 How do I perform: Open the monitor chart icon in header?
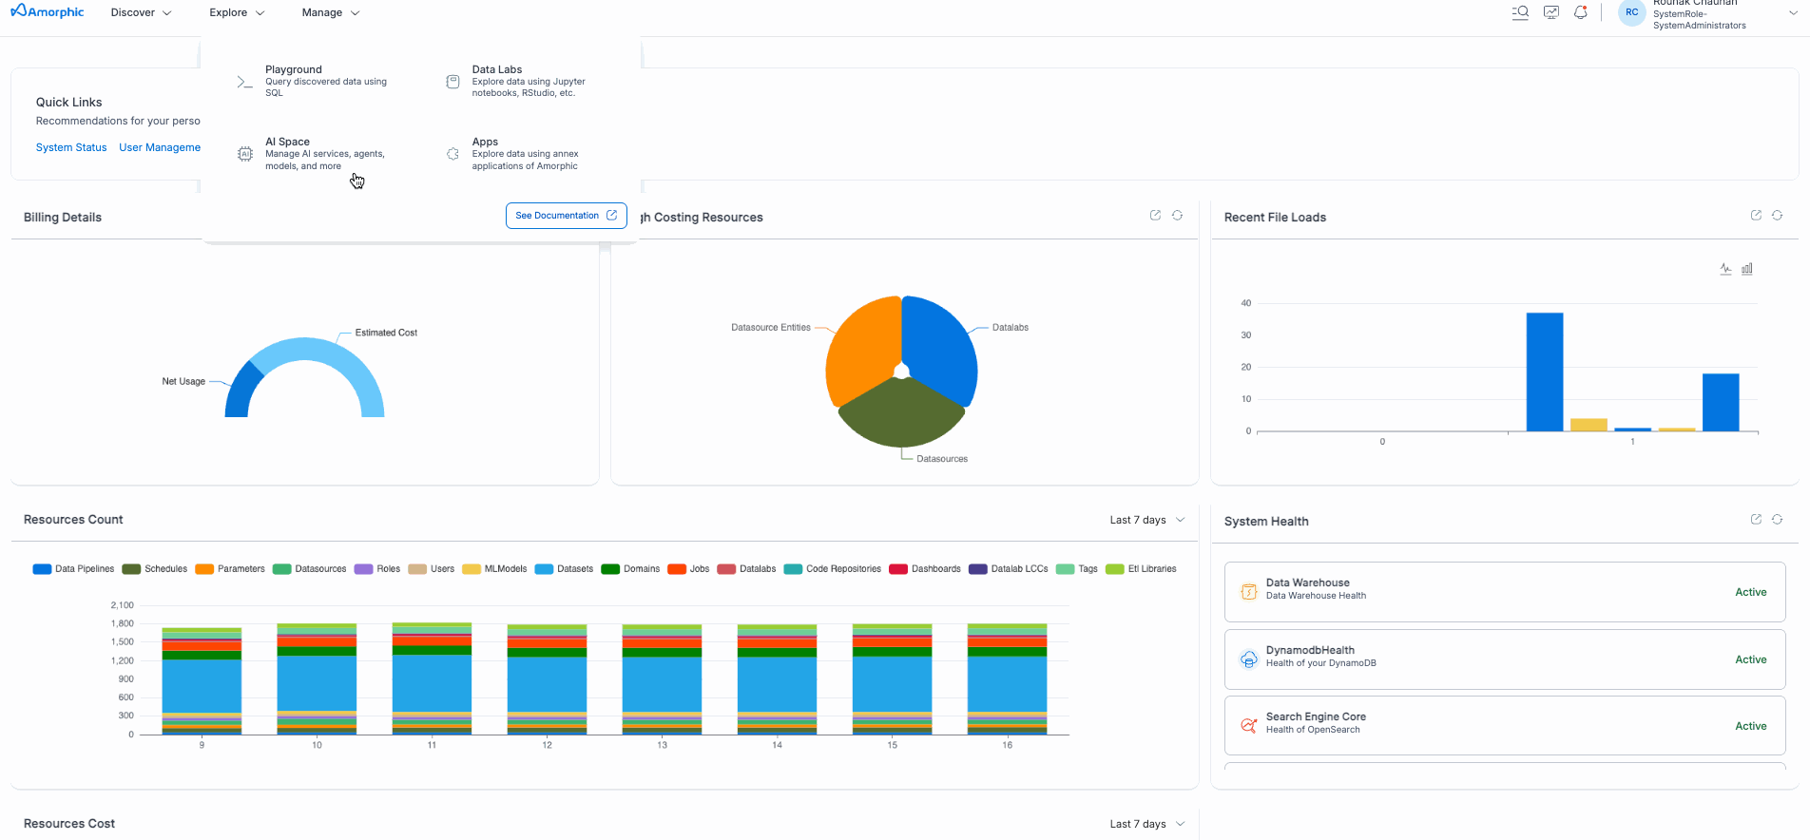(x=1550, y=12)
